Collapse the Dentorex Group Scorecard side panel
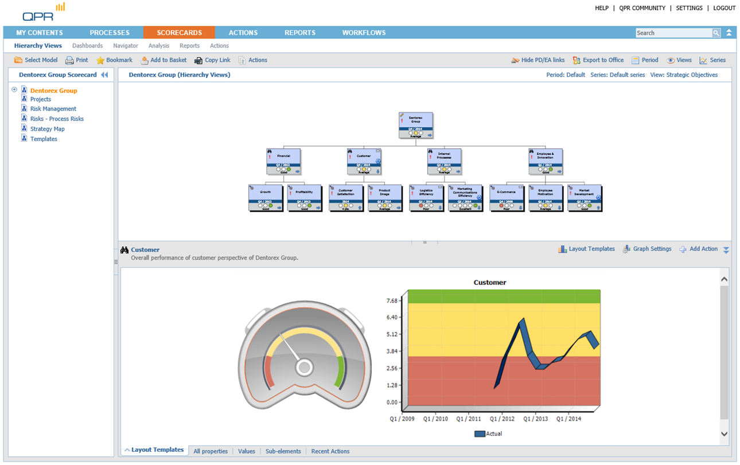740x465 pixels. 104,75
